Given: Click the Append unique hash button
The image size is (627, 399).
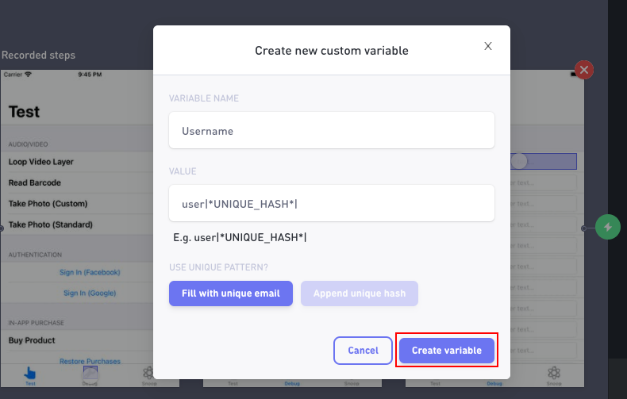Looking at the screenshot, I should coord(359,293).
